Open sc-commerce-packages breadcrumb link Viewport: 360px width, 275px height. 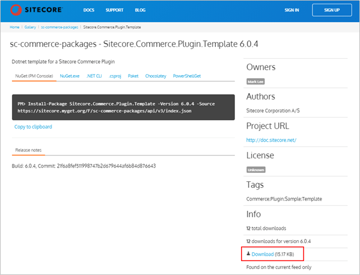point(59,27)
